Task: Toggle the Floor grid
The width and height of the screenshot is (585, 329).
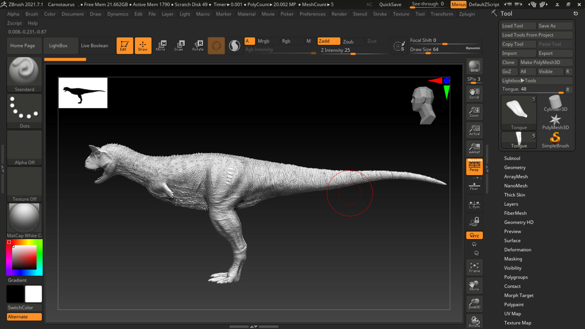Action: coord(474,186)
